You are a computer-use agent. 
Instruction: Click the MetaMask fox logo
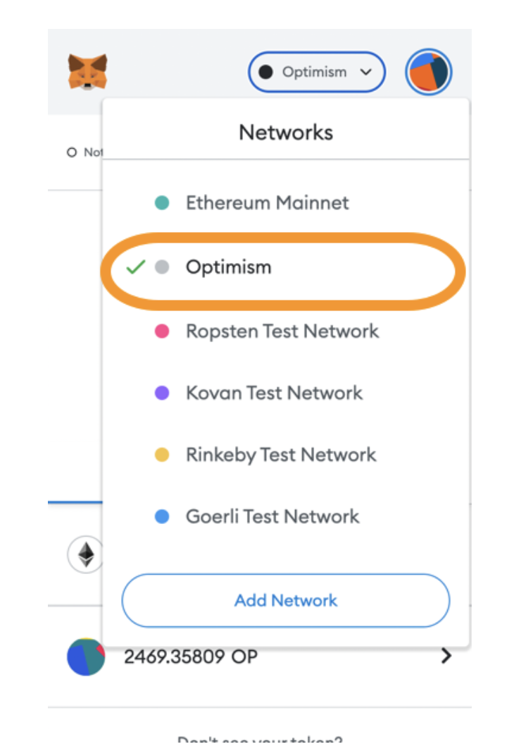(x=87, y=72)
